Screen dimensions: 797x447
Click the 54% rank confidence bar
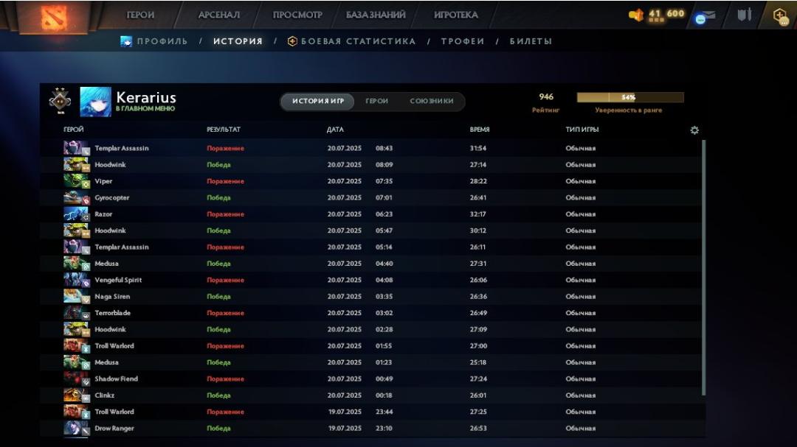tap(630, 97)
